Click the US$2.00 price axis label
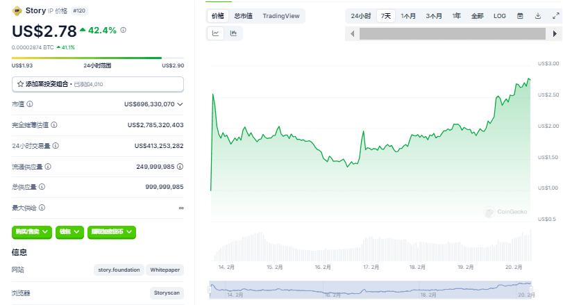563x305 pixels. [548, 126]
